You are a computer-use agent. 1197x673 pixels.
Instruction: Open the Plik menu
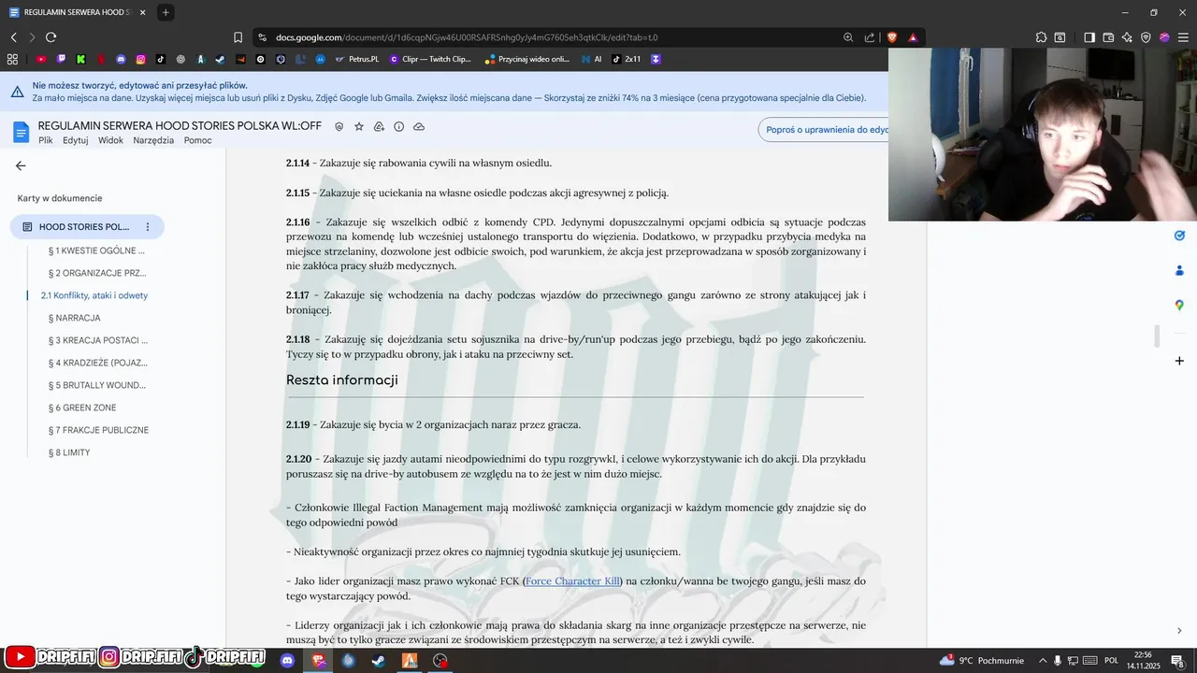tap(46, 140)
